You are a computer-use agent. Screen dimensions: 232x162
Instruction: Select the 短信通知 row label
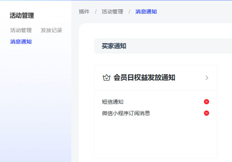coord(112,102)
